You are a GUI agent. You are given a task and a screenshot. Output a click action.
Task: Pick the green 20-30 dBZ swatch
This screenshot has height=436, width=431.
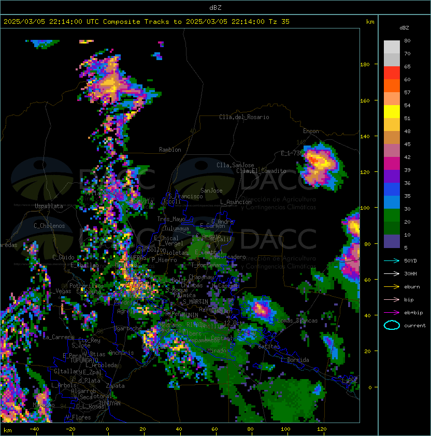coord(392,215)
